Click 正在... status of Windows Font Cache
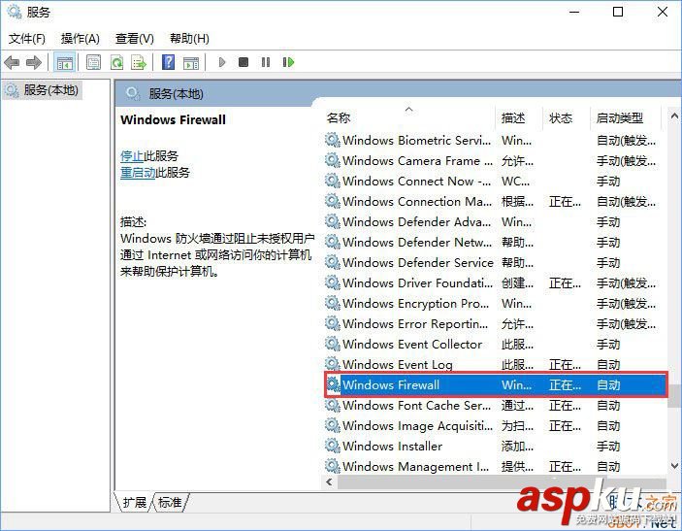The image size is (682, 531). [565, 405]
